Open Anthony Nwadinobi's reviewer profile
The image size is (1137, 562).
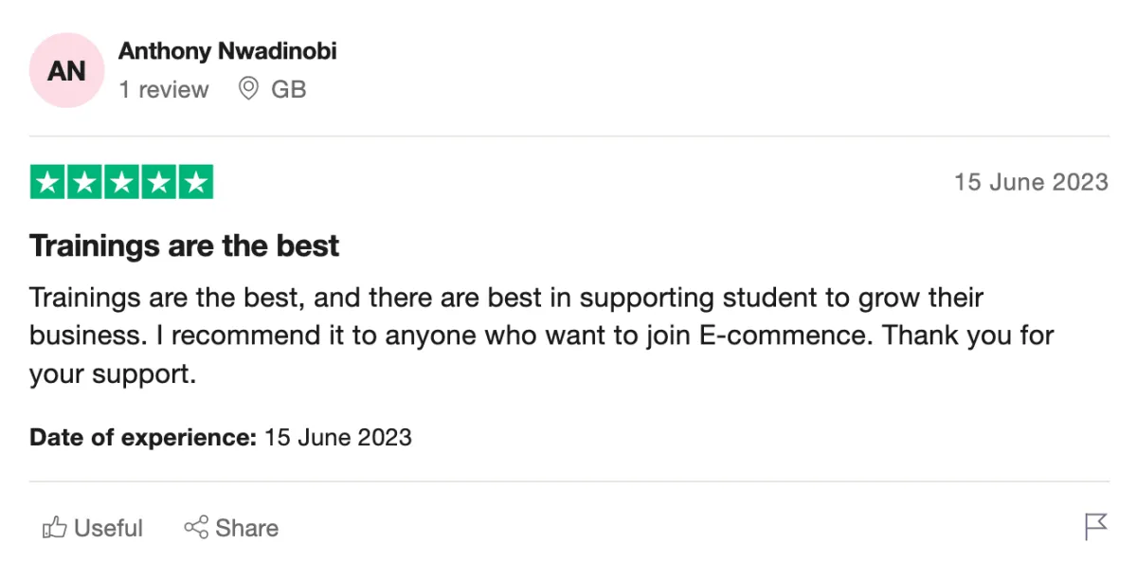pos(227,51)
